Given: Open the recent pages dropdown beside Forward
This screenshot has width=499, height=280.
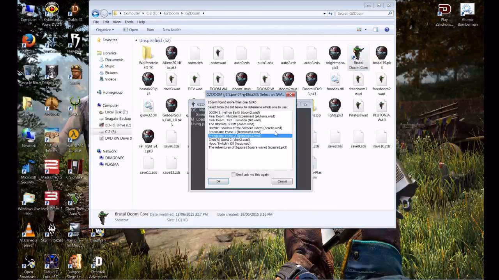Looking at the screenshot, I should click(x=110, y=14).
